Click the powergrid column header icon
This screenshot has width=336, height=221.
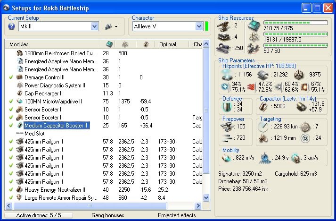pyautogui.click(x=124, y=44)
